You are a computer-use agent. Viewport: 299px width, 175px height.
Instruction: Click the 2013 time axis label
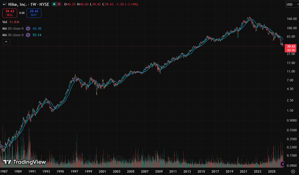coord(187,171)
